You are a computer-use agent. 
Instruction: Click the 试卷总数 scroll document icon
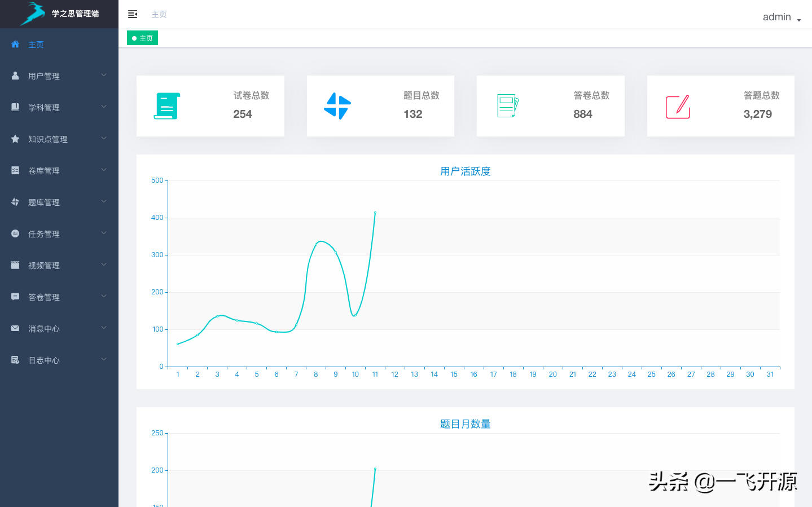pyautogui.click(x=167, y=106)
